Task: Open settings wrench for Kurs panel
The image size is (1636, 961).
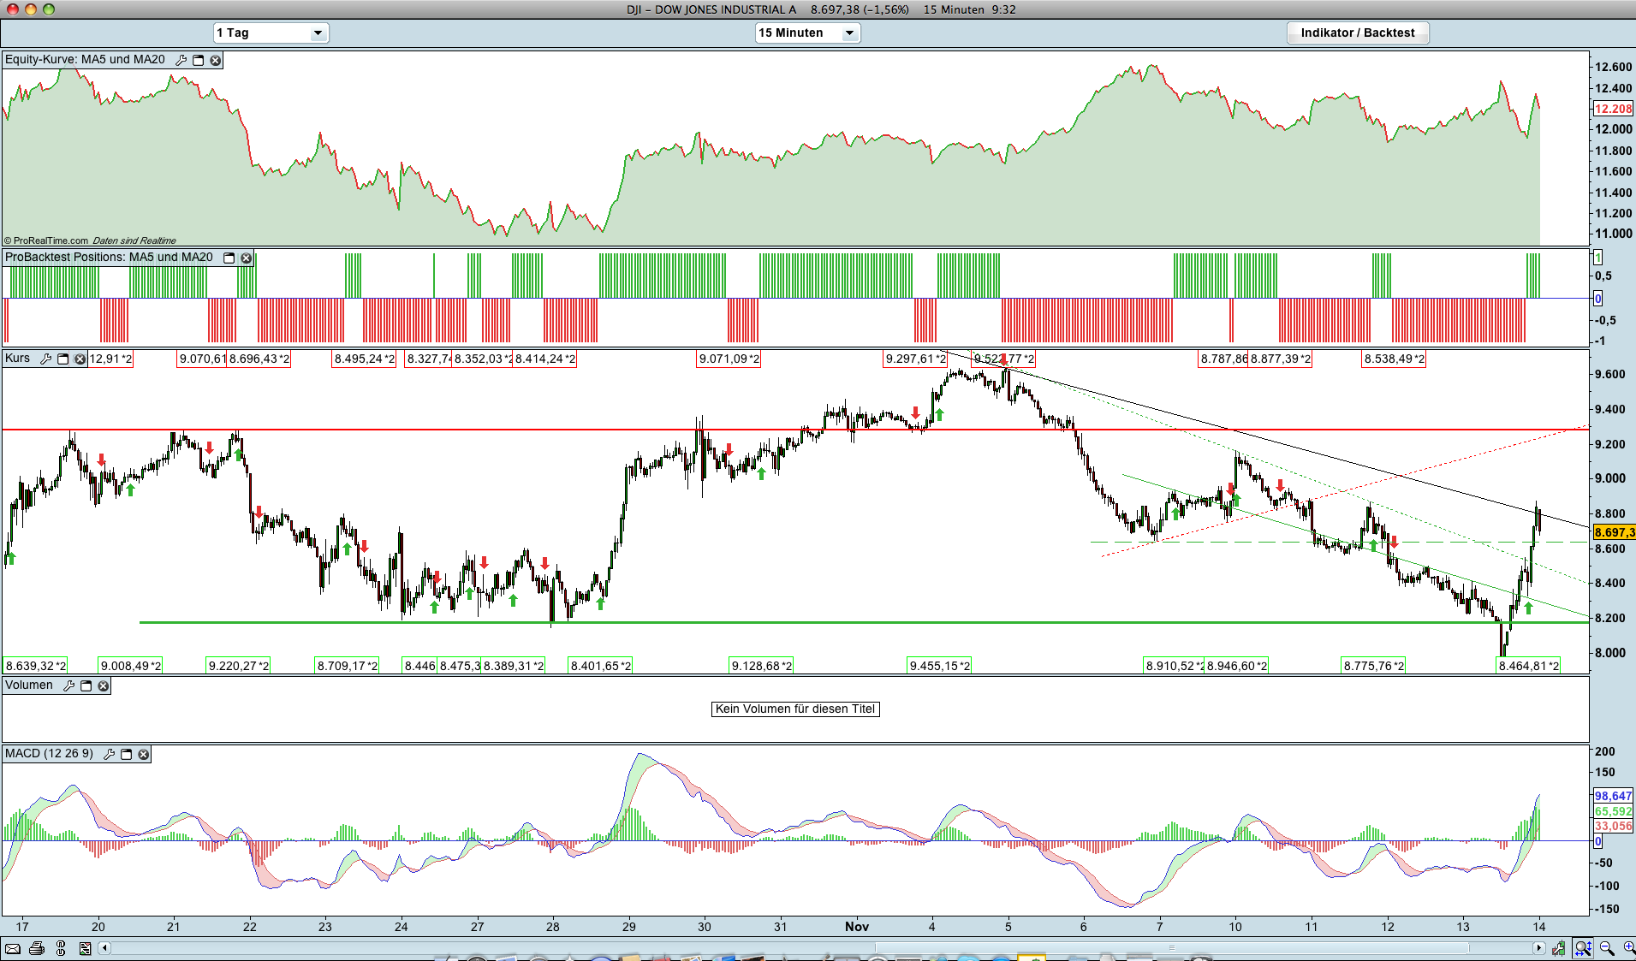Action: (45, 359)
